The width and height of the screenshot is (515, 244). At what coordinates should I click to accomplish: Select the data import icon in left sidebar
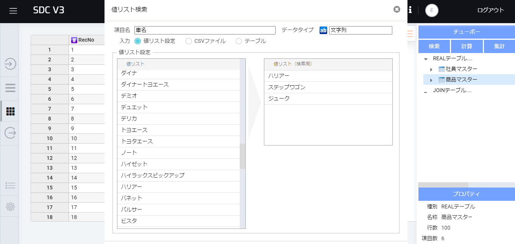[10, 64]
